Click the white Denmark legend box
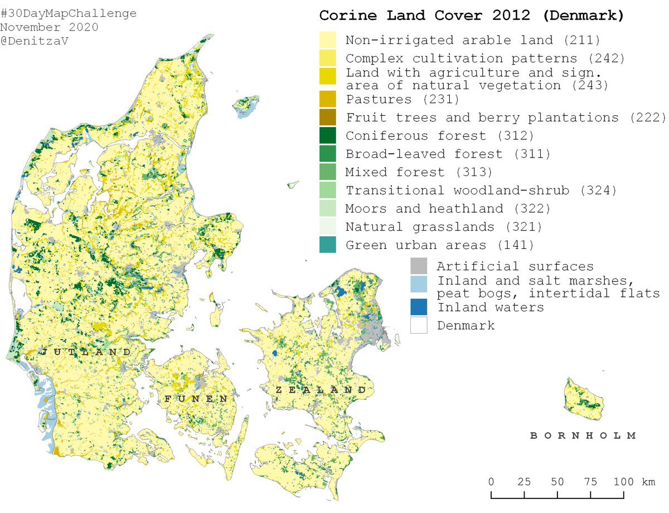Image resolution: width=669 pixels, height=513 pixels. tap(419, 325)
